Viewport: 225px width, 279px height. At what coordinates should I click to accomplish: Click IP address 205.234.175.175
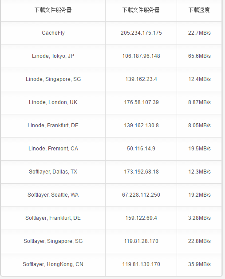(141, 33)
